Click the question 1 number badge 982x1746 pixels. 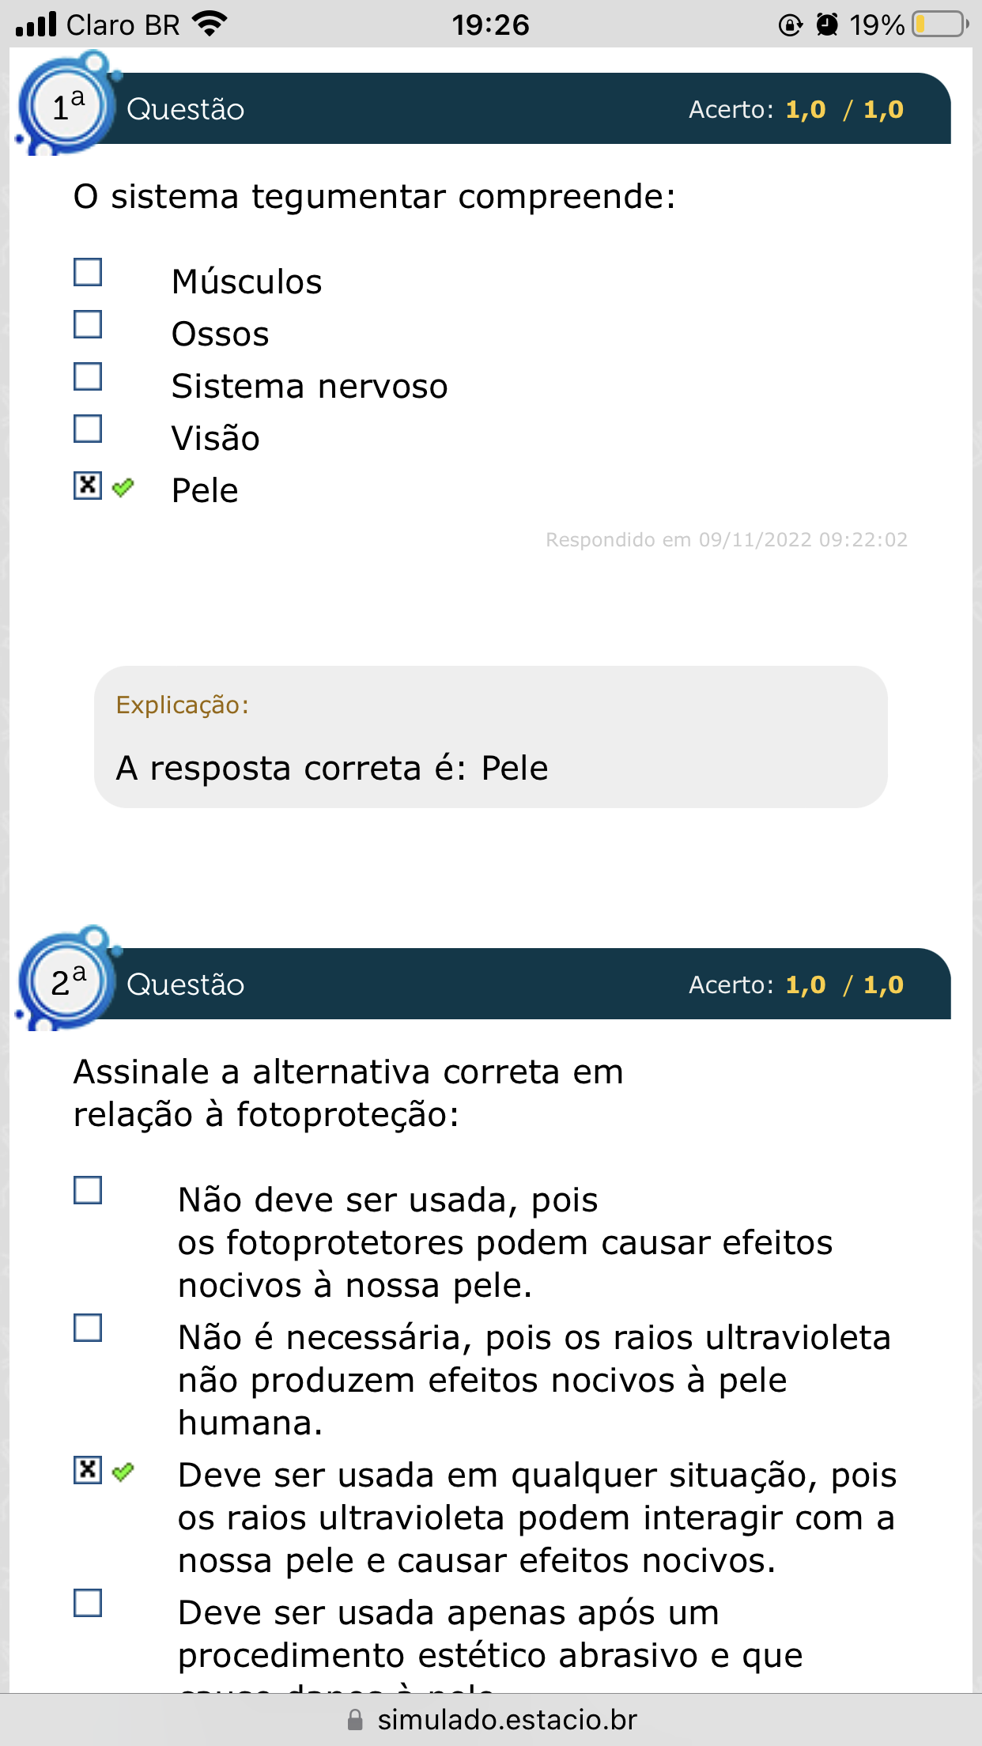(67, 107)
